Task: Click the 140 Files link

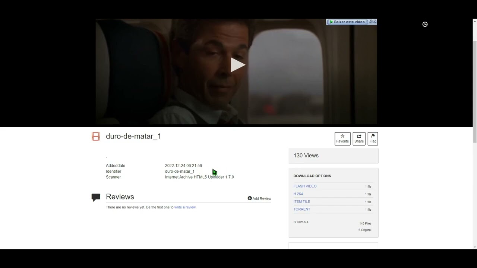Action: click(x=365, y=224)
